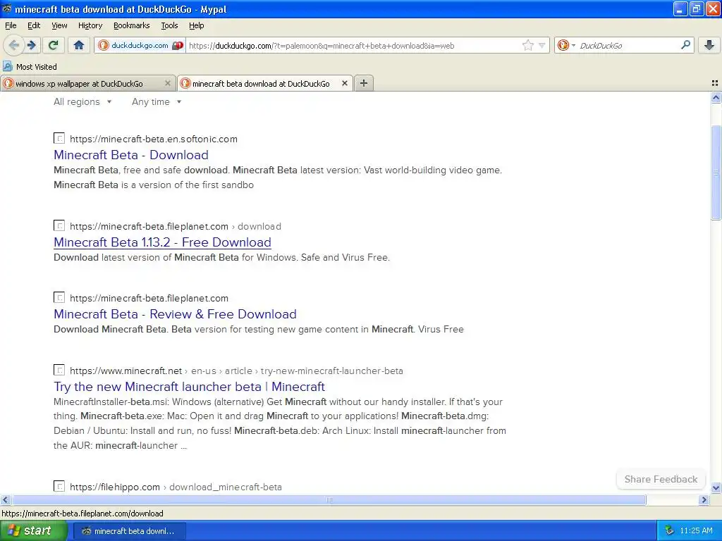The image size is (722, 541).
Task: Go forward with the forward arrow button
Action: [32, 45]
